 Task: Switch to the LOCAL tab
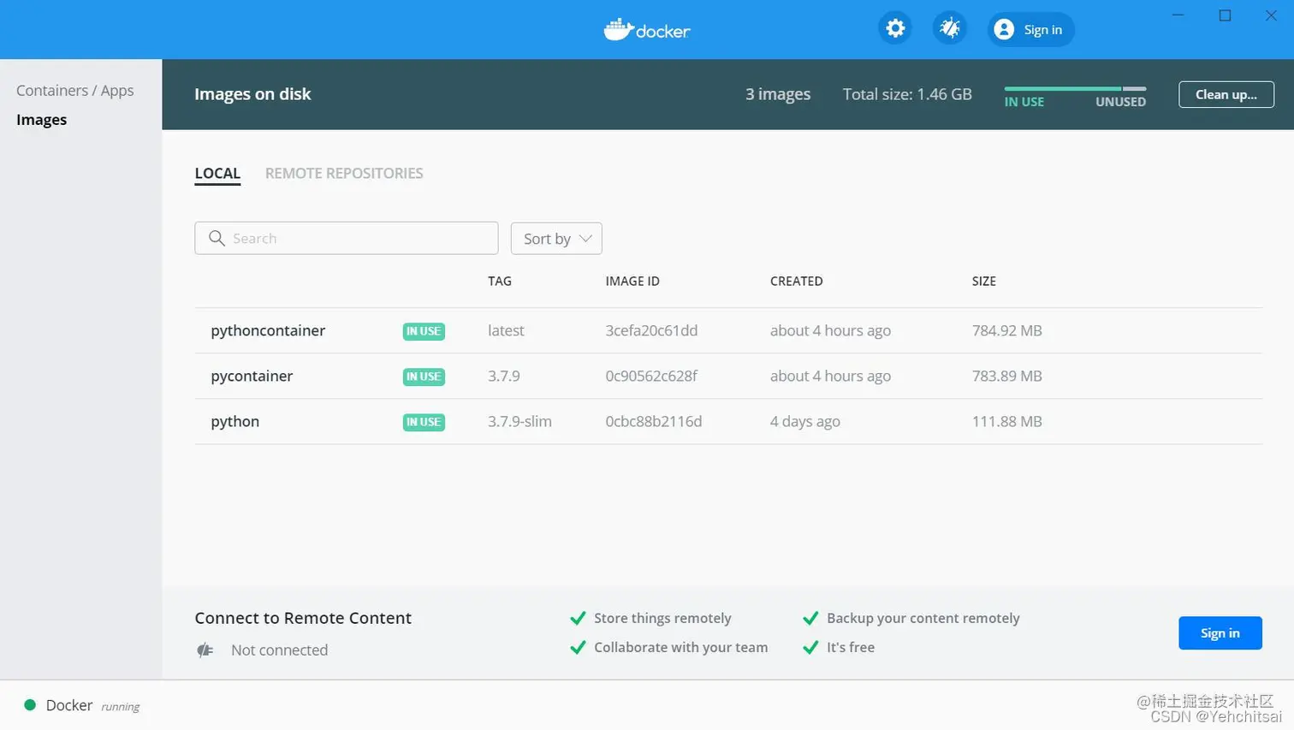click(217, 173)
